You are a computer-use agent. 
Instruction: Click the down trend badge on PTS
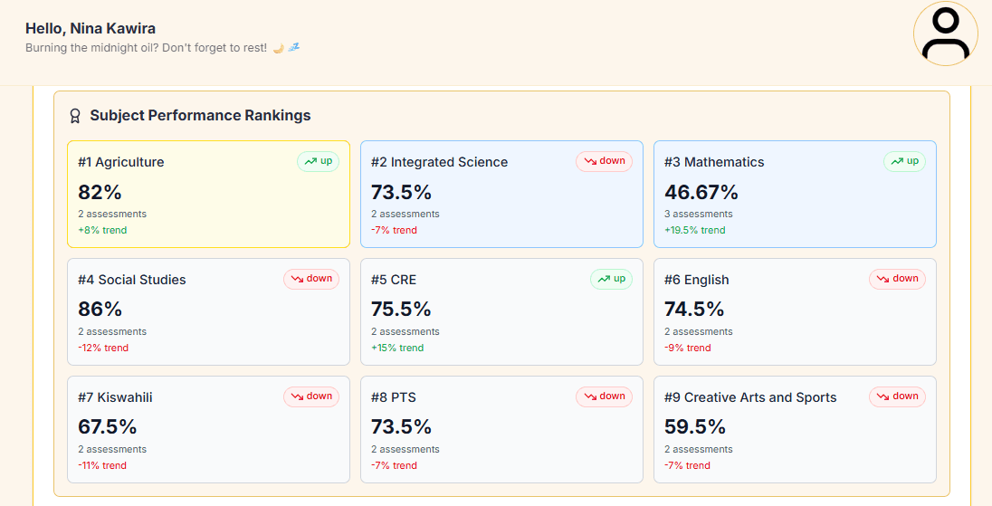604,396
